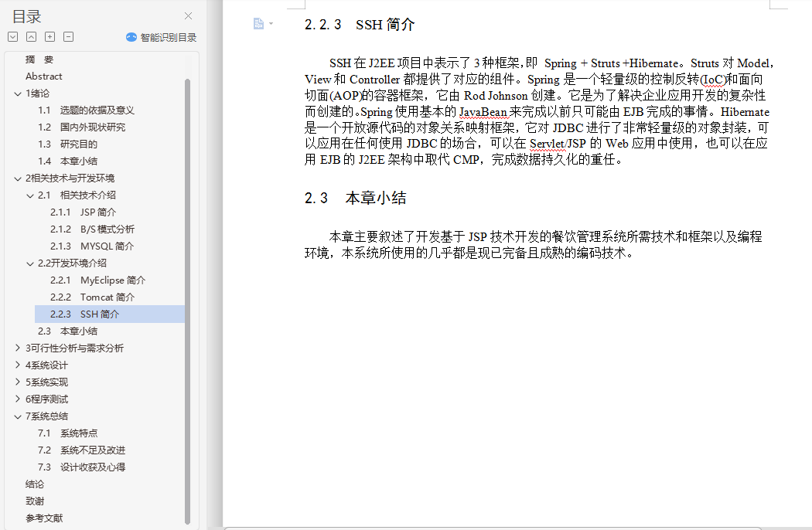Viewport: 812px width, 530px height.
Task: Go to 2.3 本章小结 in outline
Action: 67,331
